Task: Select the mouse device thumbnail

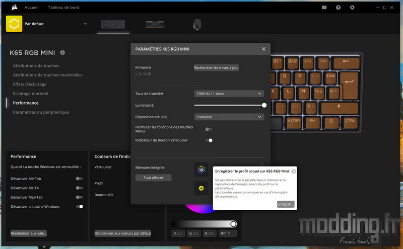Action: [x=197, y=25]
